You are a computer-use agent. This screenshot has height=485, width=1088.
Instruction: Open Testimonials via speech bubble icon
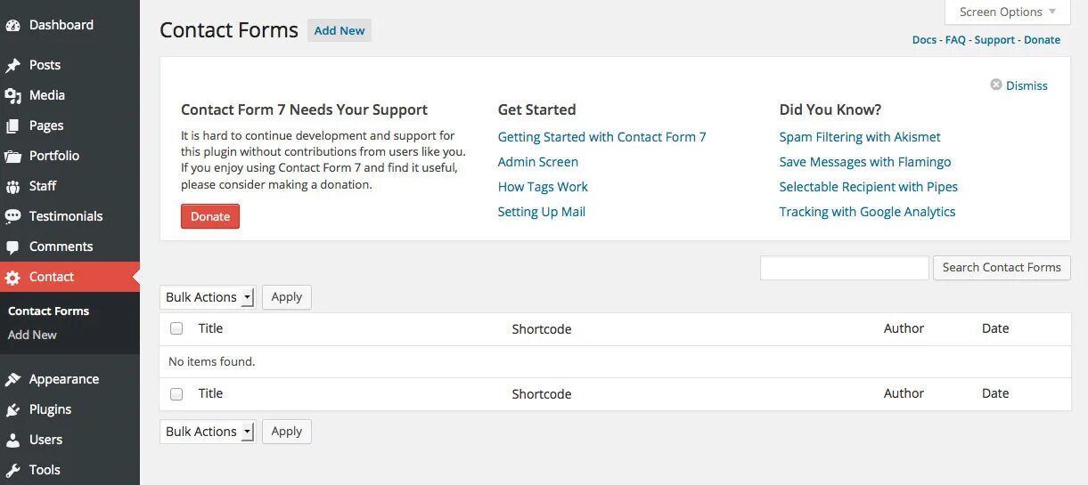(12, 216)
